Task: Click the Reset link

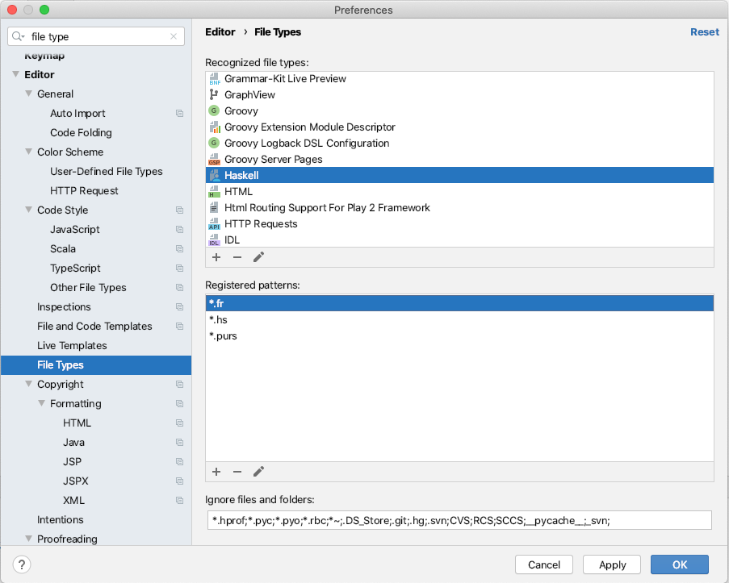Action: (x=704, y=32)
